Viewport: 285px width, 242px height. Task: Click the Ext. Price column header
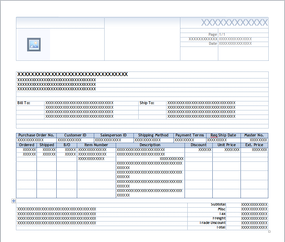point(254,145)
